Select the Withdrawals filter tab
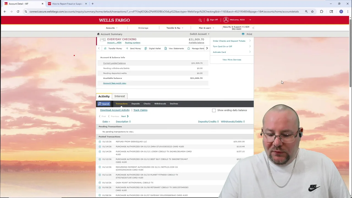352x198 pixels. point(160,104)
